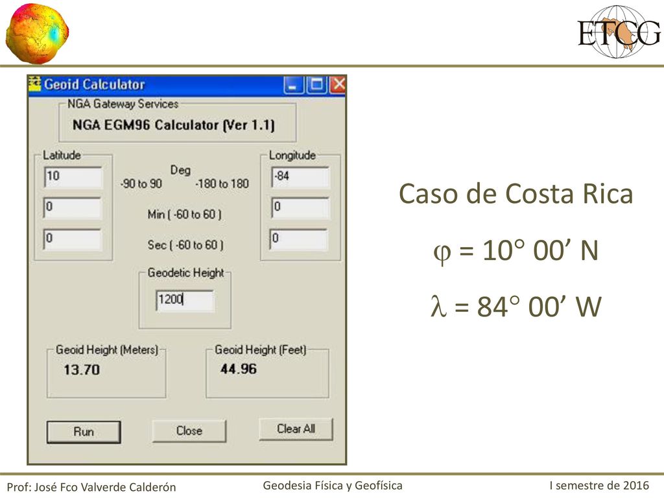This screenshot has height=498, width=664.
Task: Select the Geoid Height meters value 13.70
Action: tap(82, 370)
